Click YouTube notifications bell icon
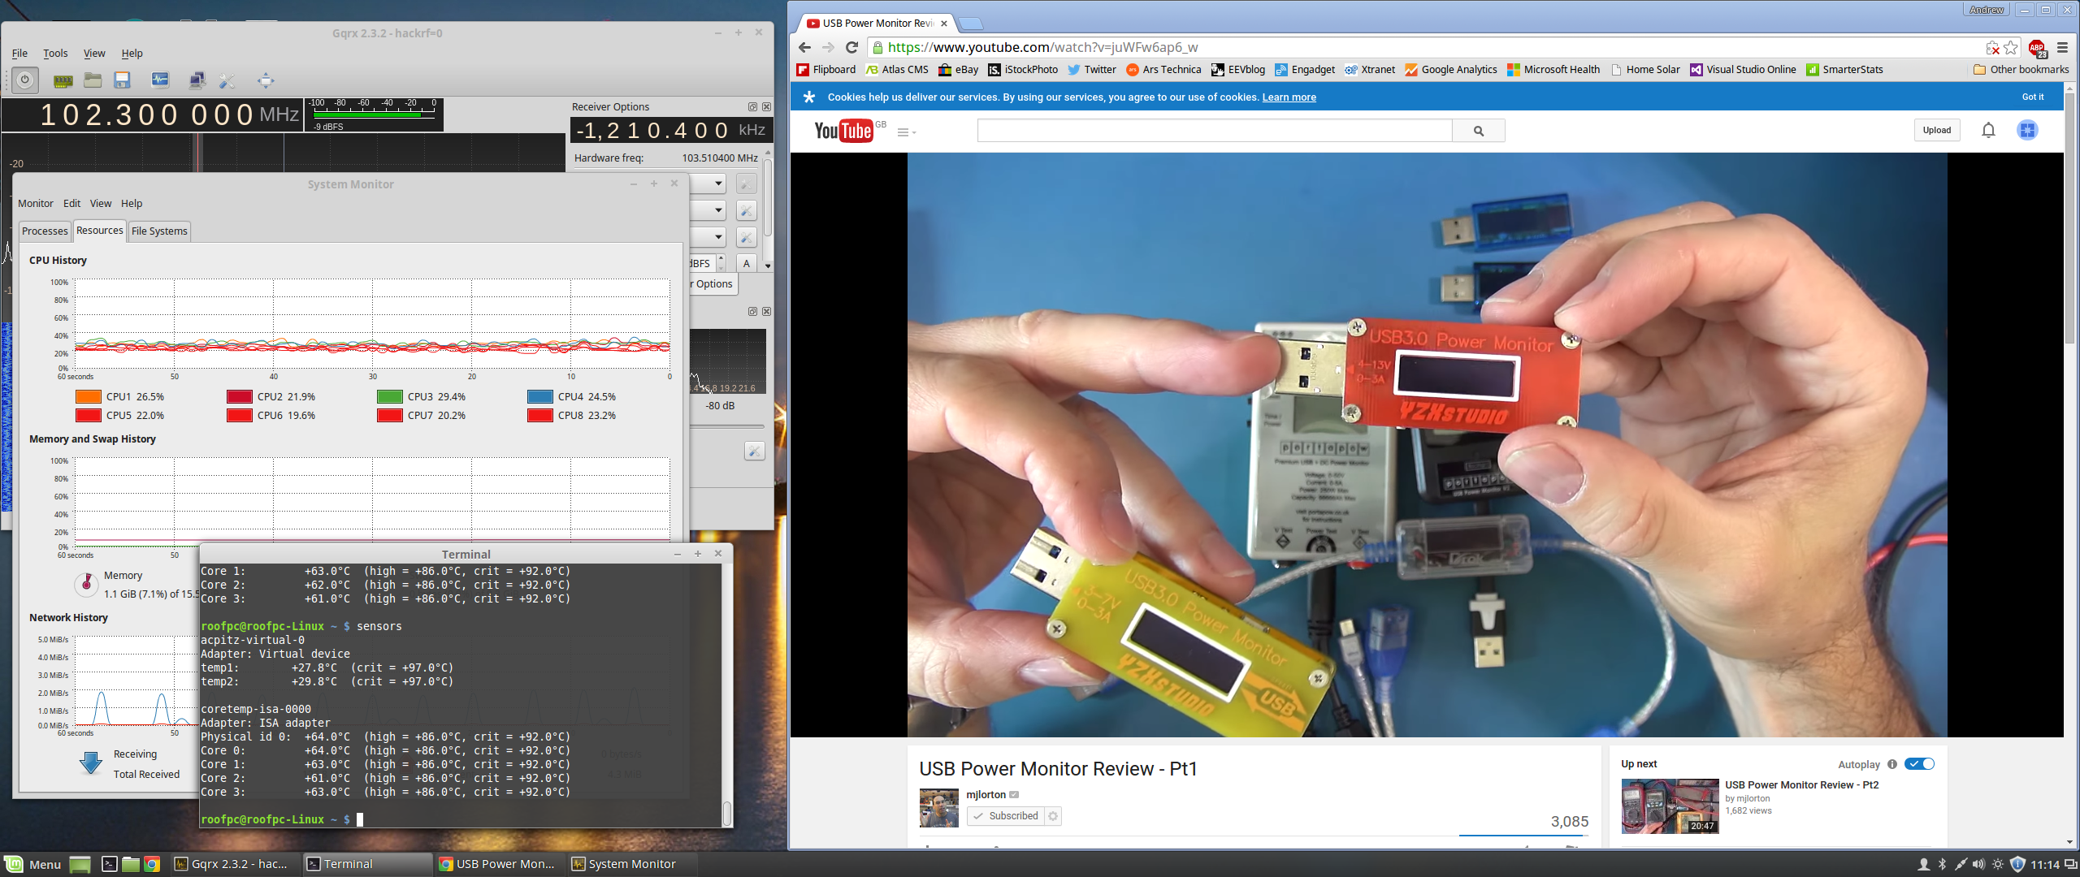 click(1987, 130)
